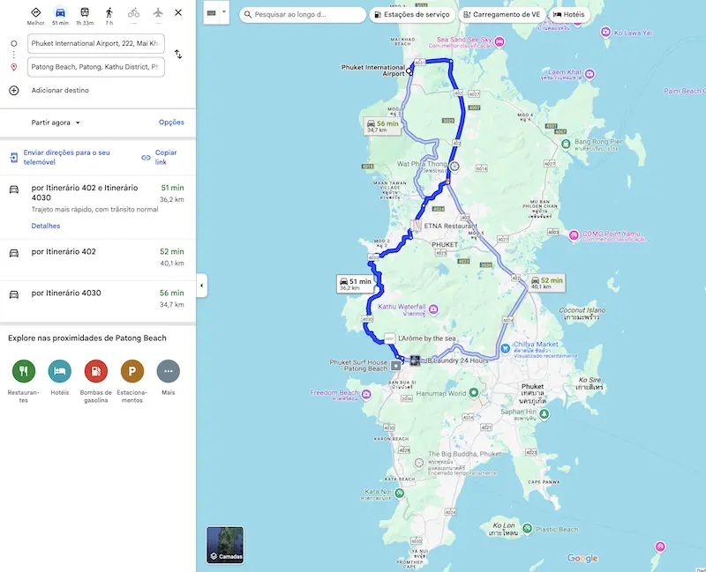The width and height of the screenshot is (706, 572).
Task: Click the ETNA Restaurant marker
Action: point(416,226)
